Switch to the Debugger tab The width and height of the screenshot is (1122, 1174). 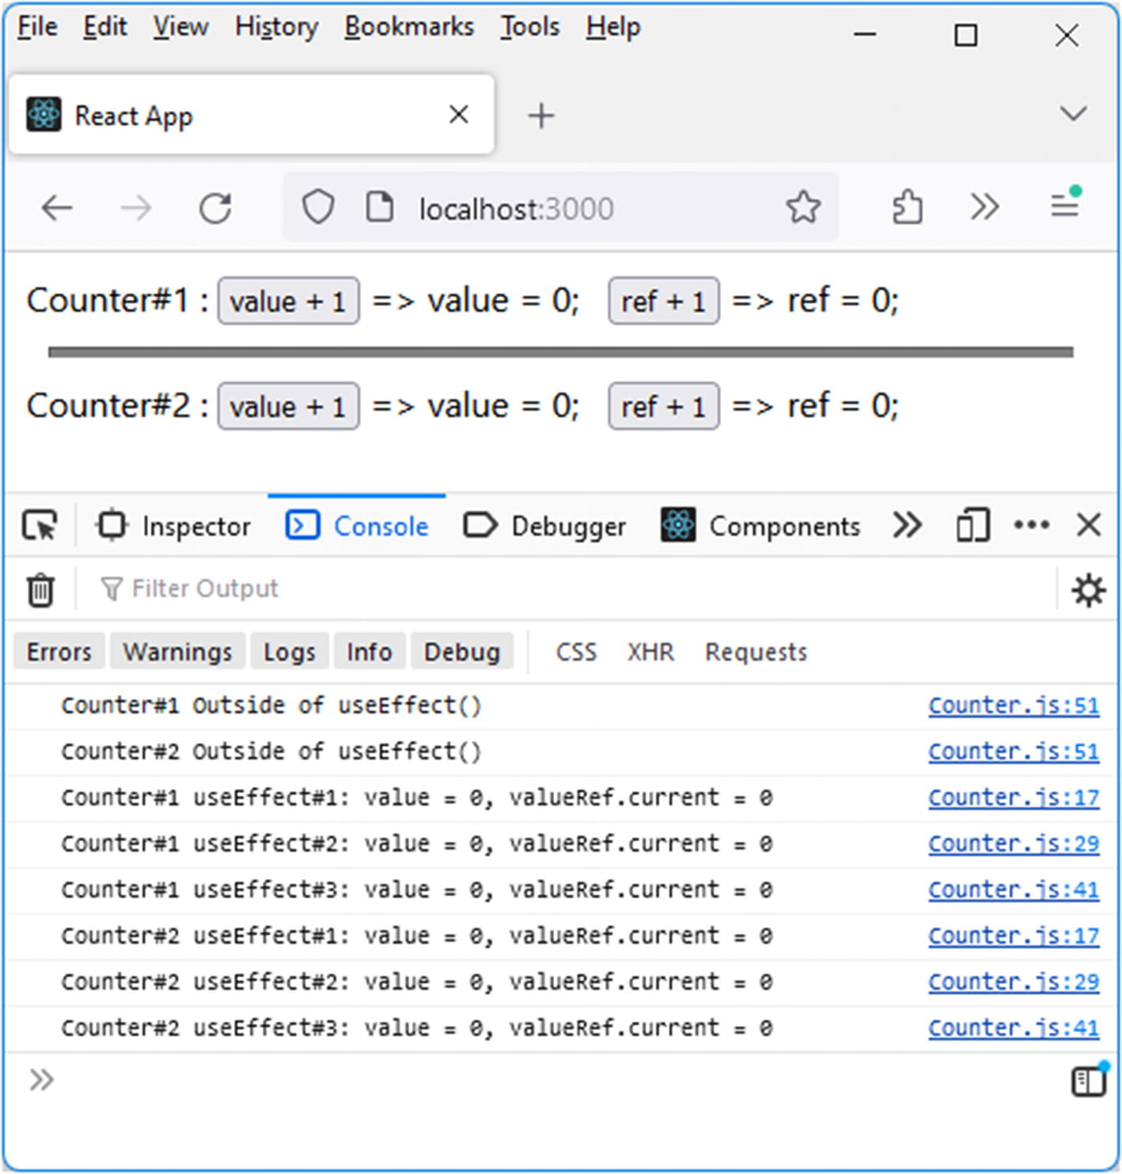[x=544, y=526]
